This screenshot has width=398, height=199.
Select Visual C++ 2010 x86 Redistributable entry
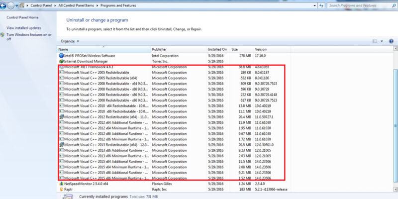[x=174, y=111]
